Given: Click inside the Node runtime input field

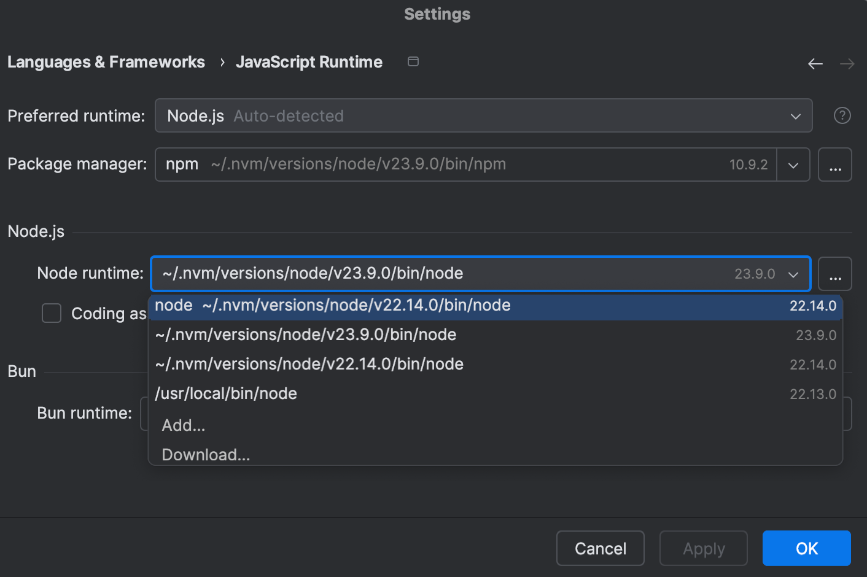Looking at the screenshot, I should tap(368, 273).
